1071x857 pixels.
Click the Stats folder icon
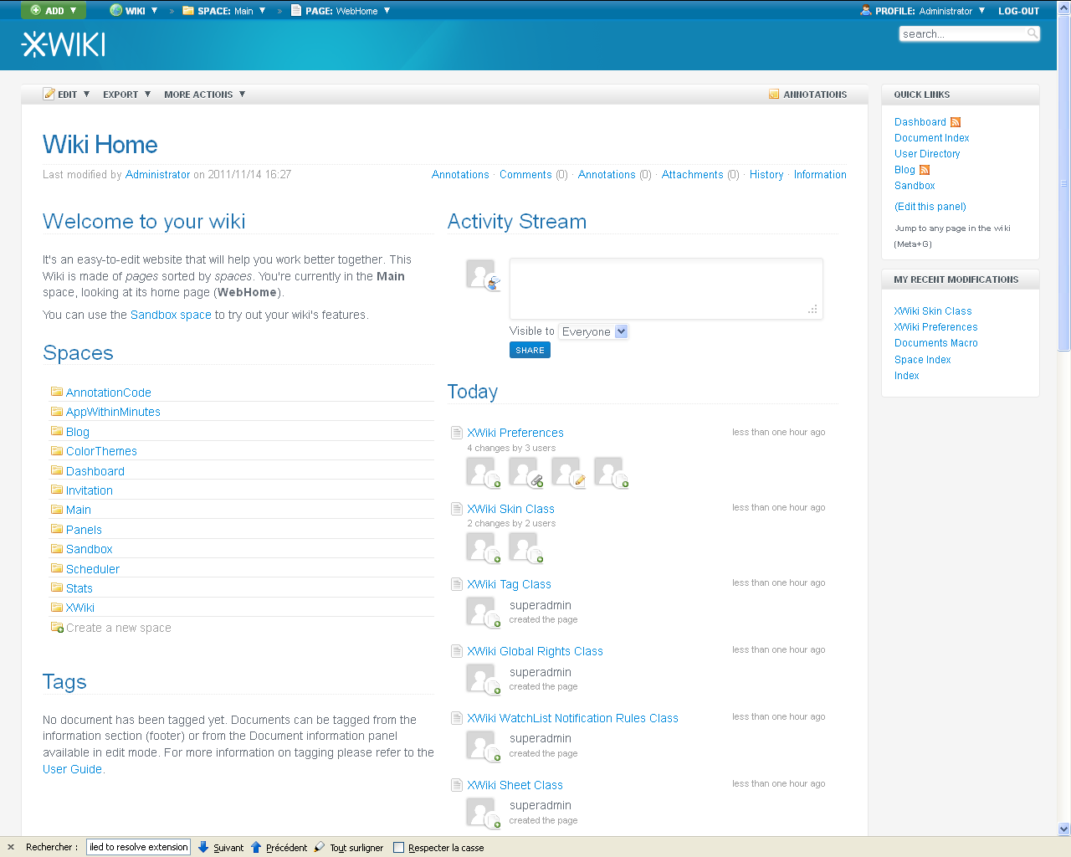click(x=57, y=588)
